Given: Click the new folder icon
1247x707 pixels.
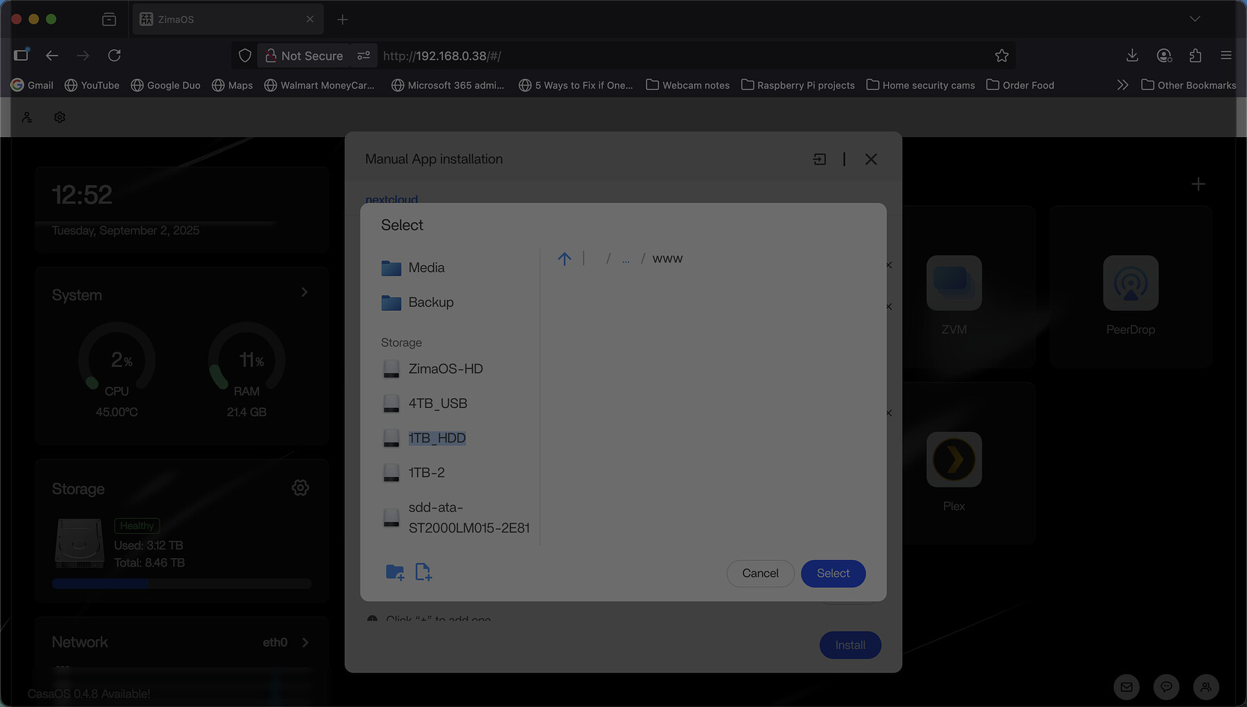Looking at the screenshot, I should 394,573.
